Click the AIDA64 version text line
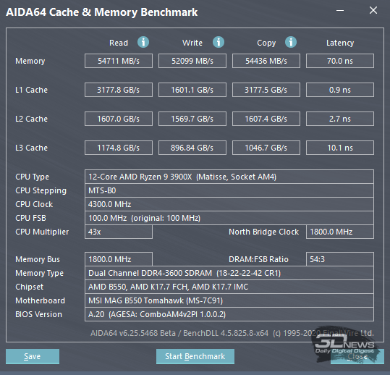The height and width of the screenshot is (375, 390). [232, 333]
